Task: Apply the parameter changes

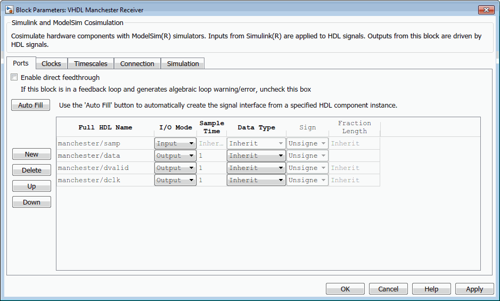Action: tap(474, 289)
